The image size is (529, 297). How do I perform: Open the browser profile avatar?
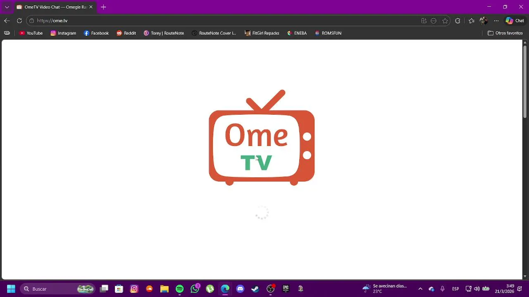click(x=484, y=21)
